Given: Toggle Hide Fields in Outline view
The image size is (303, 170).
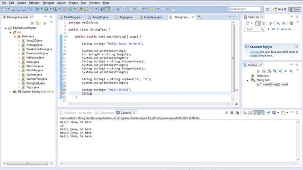Looking at the screenshot, I should 275,71.
